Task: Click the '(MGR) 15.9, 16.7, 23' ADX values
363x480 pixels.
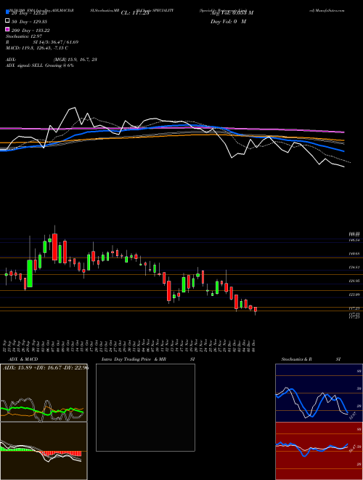Action: (76, 60)
